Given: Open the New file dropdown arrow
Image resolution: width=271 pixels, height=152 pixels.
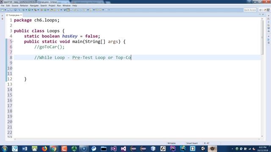Looking at the screenshot, I should 5,10.
